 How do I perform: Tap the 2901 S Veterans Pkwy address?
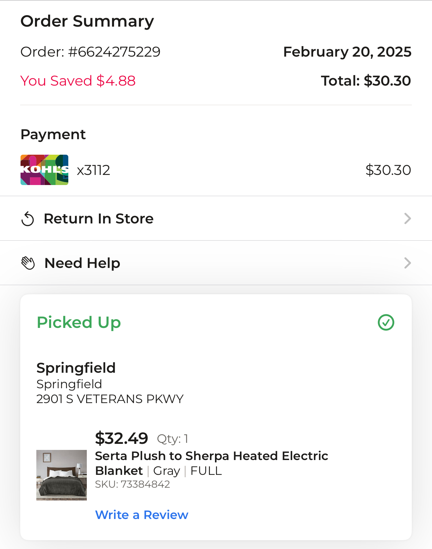[x=110, y=399]
